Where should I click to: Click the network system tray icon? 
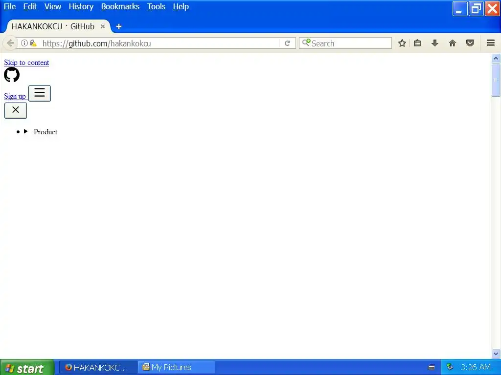(450, 367)
